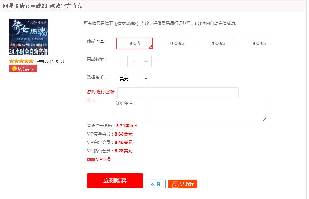Click the VIP黄金会员 price 8.63美元
Viewport: 309px width, 199px height.
tap(124, 134)
